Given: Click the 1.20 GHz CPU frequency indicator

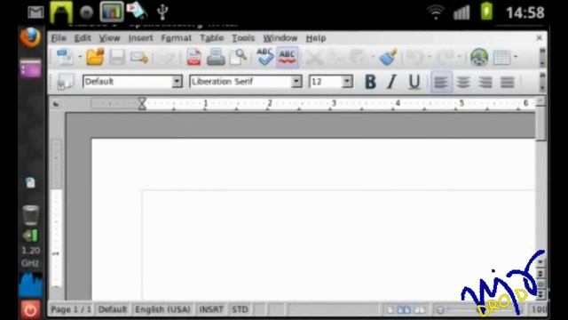Looking at the screenshot, I should [30, 256].
